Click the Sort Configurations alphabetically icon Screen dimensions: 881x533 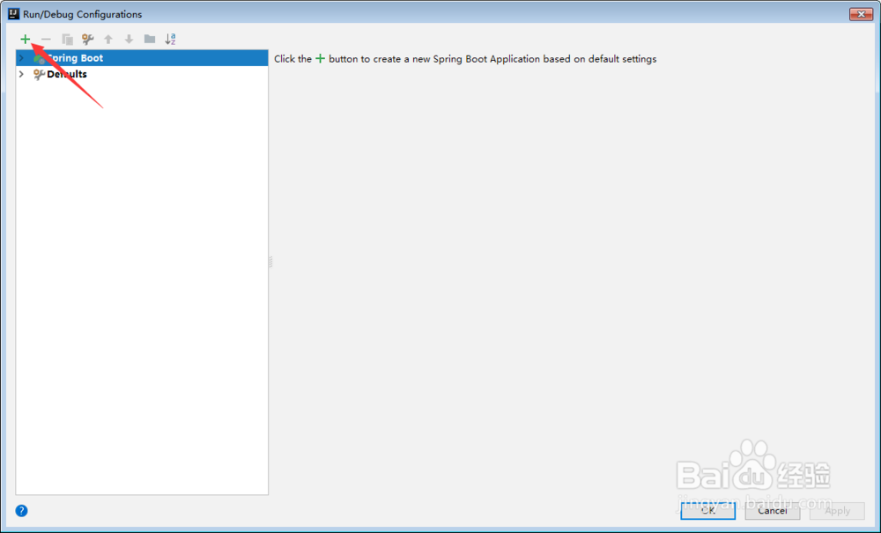pos(170,39)
